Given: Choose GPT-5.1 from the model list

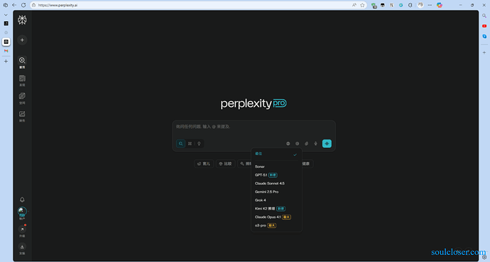Looking at the screenshot, I should (x=276, y=175).
